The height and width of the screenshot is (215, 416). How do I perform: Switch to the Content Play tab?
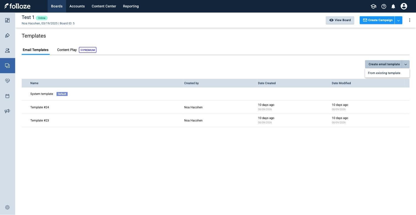pyautogui.click(x=67, y=50)
